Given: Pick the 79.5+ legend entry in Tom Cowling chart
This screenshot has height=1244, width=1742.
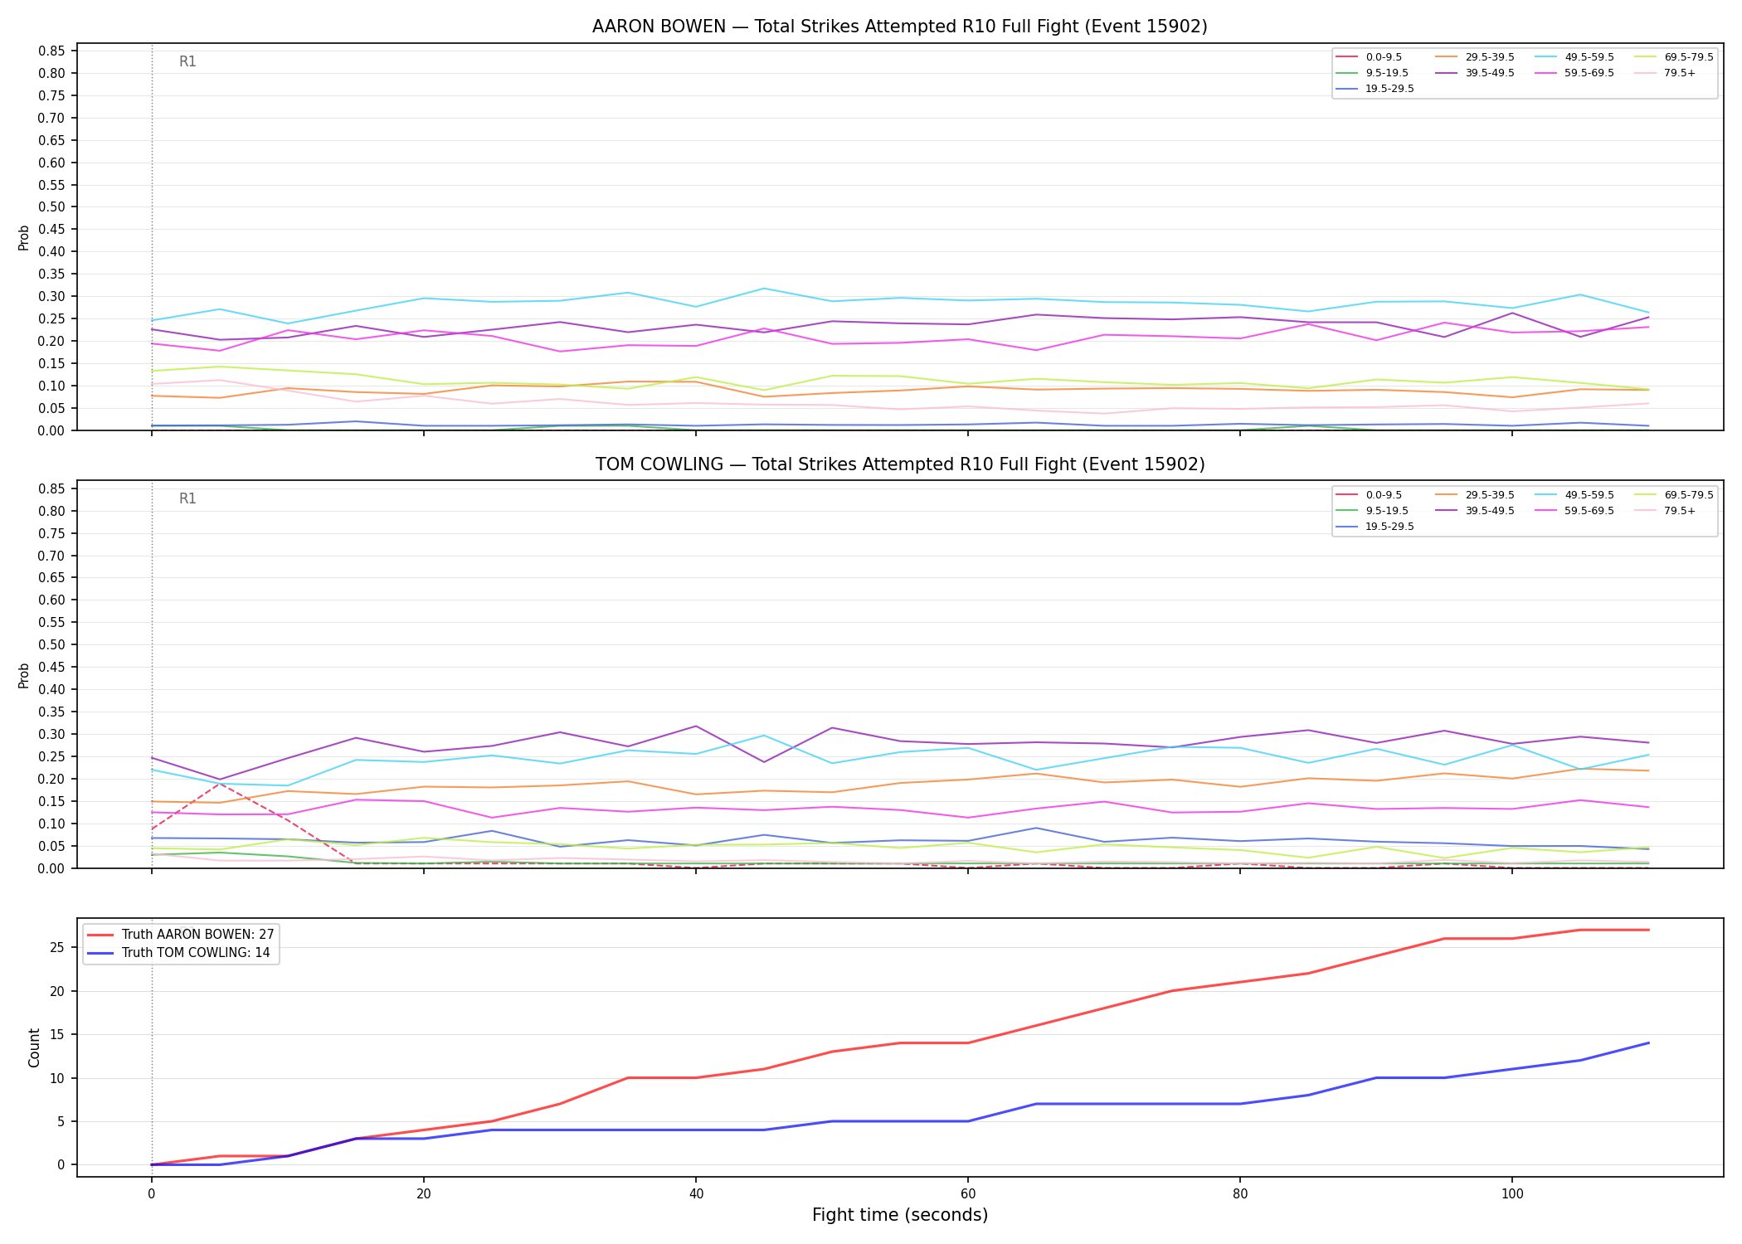Looking at the screenshot, I should click(x=1666, y=511).
